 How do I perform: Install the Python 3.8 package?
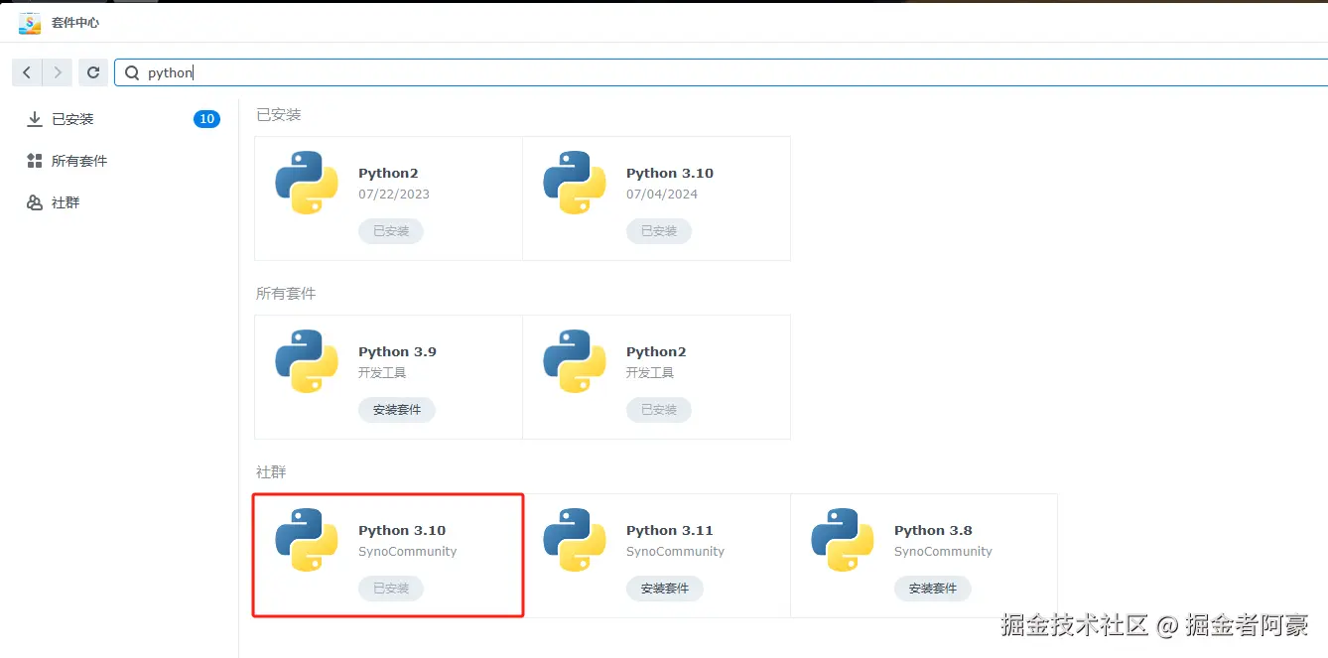click(x=933, y=589)
